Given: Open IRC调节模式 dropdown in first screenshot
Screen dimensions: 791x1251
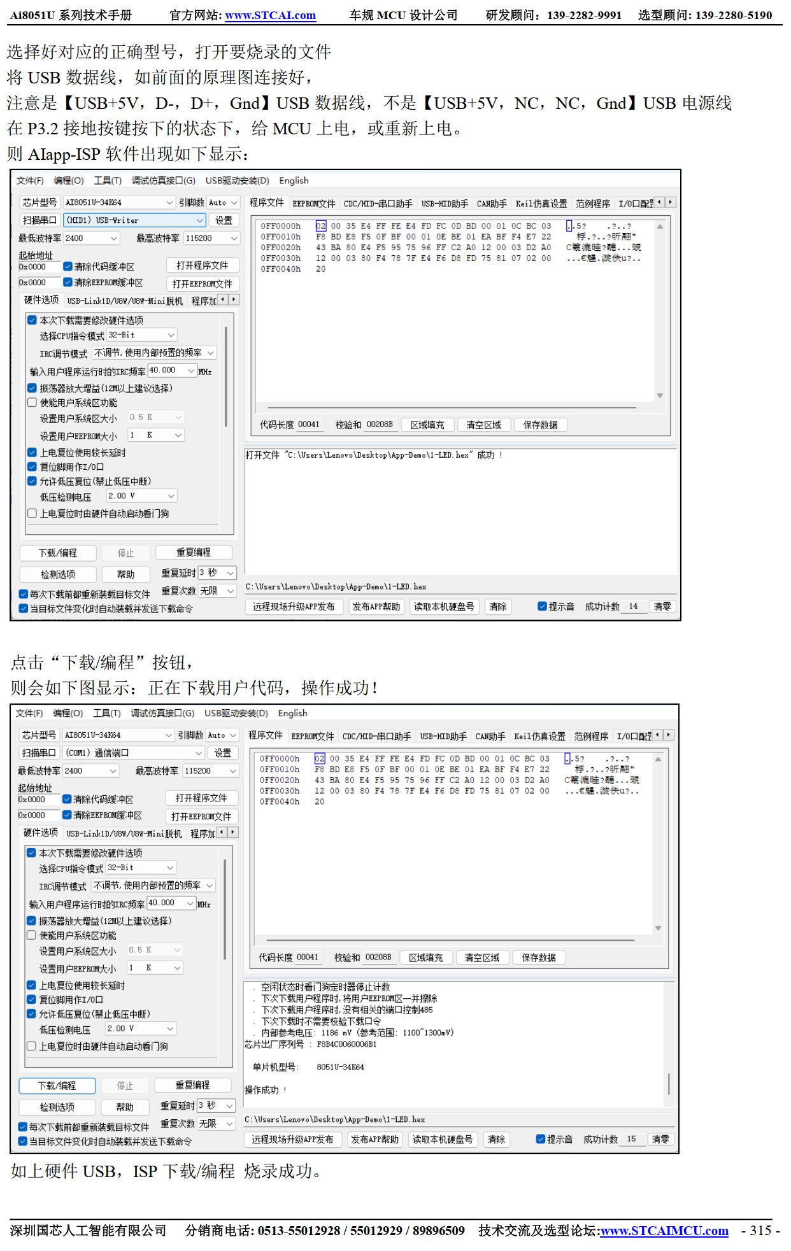Looking at the screenshot, I should (x=154, y=353).
